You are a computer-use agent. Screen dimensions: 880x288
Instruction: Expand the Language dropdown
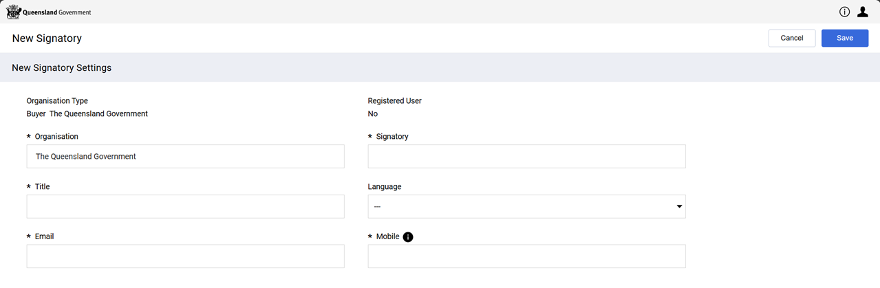point(526,206)
